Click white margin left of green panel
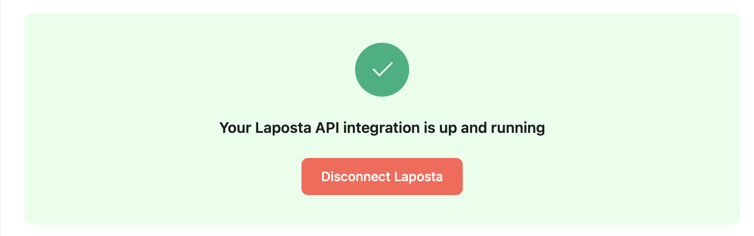This screenshot has width=754, height=236. pos(13,118)
